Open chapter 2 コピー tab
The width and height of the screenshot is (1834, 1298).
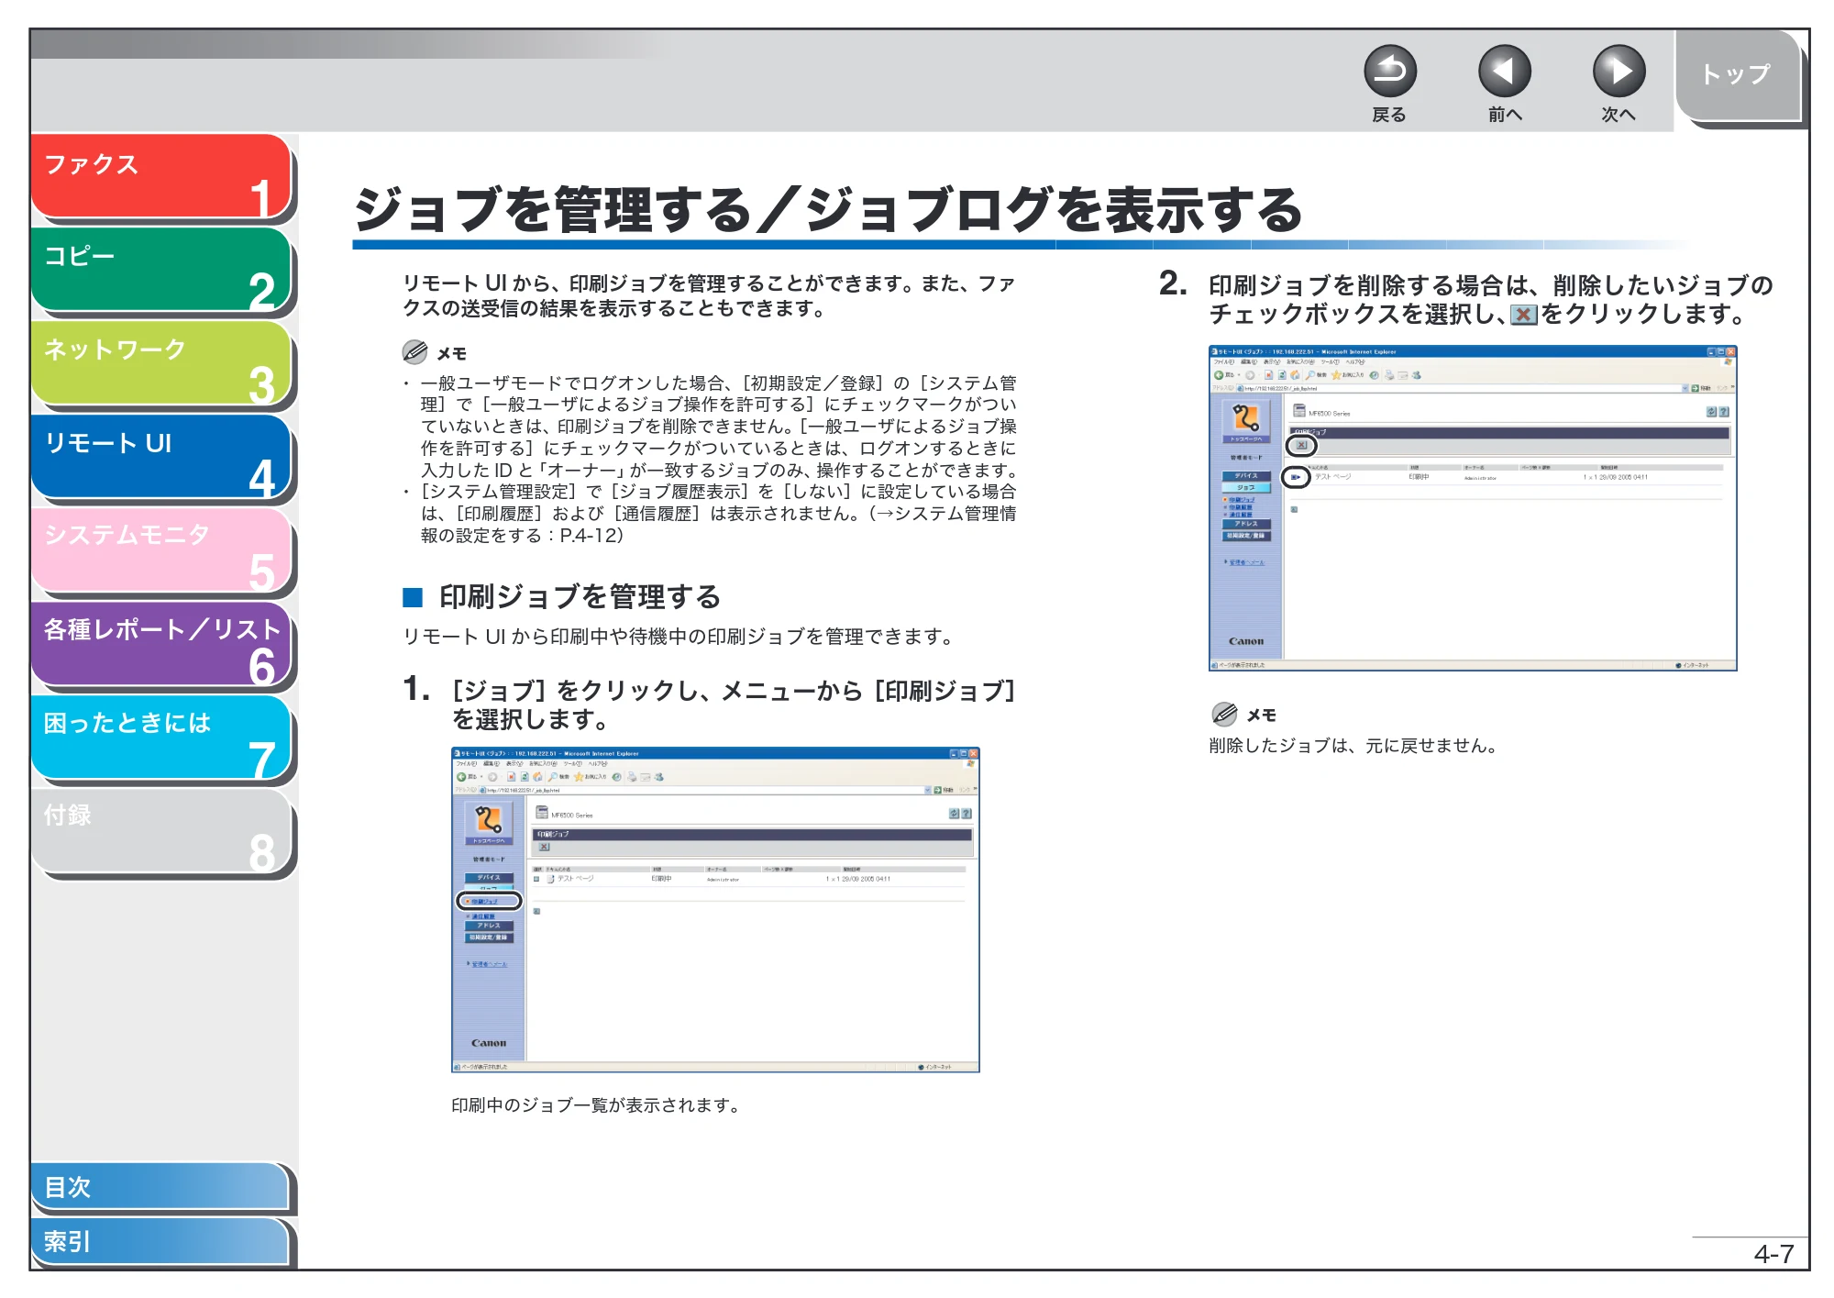click(x=161, y=270)
